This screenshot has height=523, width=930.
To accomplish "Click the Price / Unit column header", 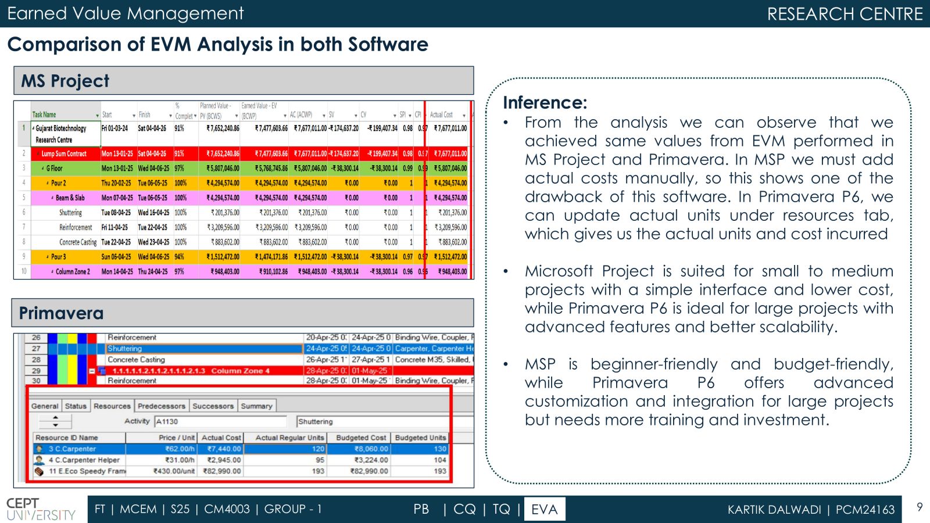I will point(162,438).
